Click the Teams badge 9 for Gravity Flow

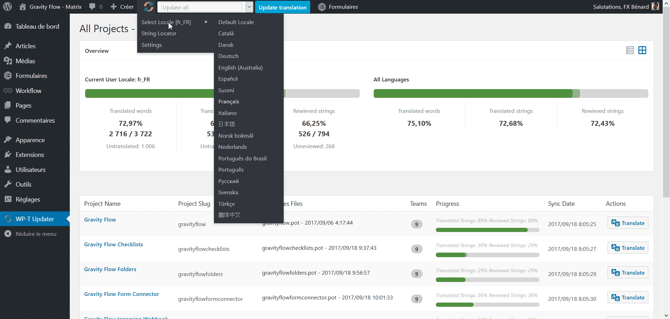click(416, 224)
